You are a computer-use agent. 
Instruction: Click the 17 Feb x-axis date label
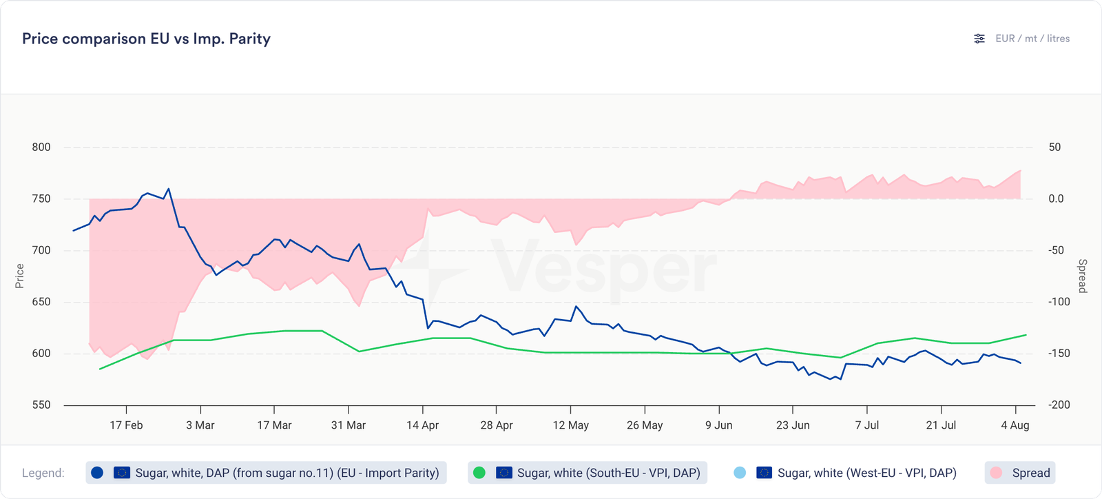point(126,425)
